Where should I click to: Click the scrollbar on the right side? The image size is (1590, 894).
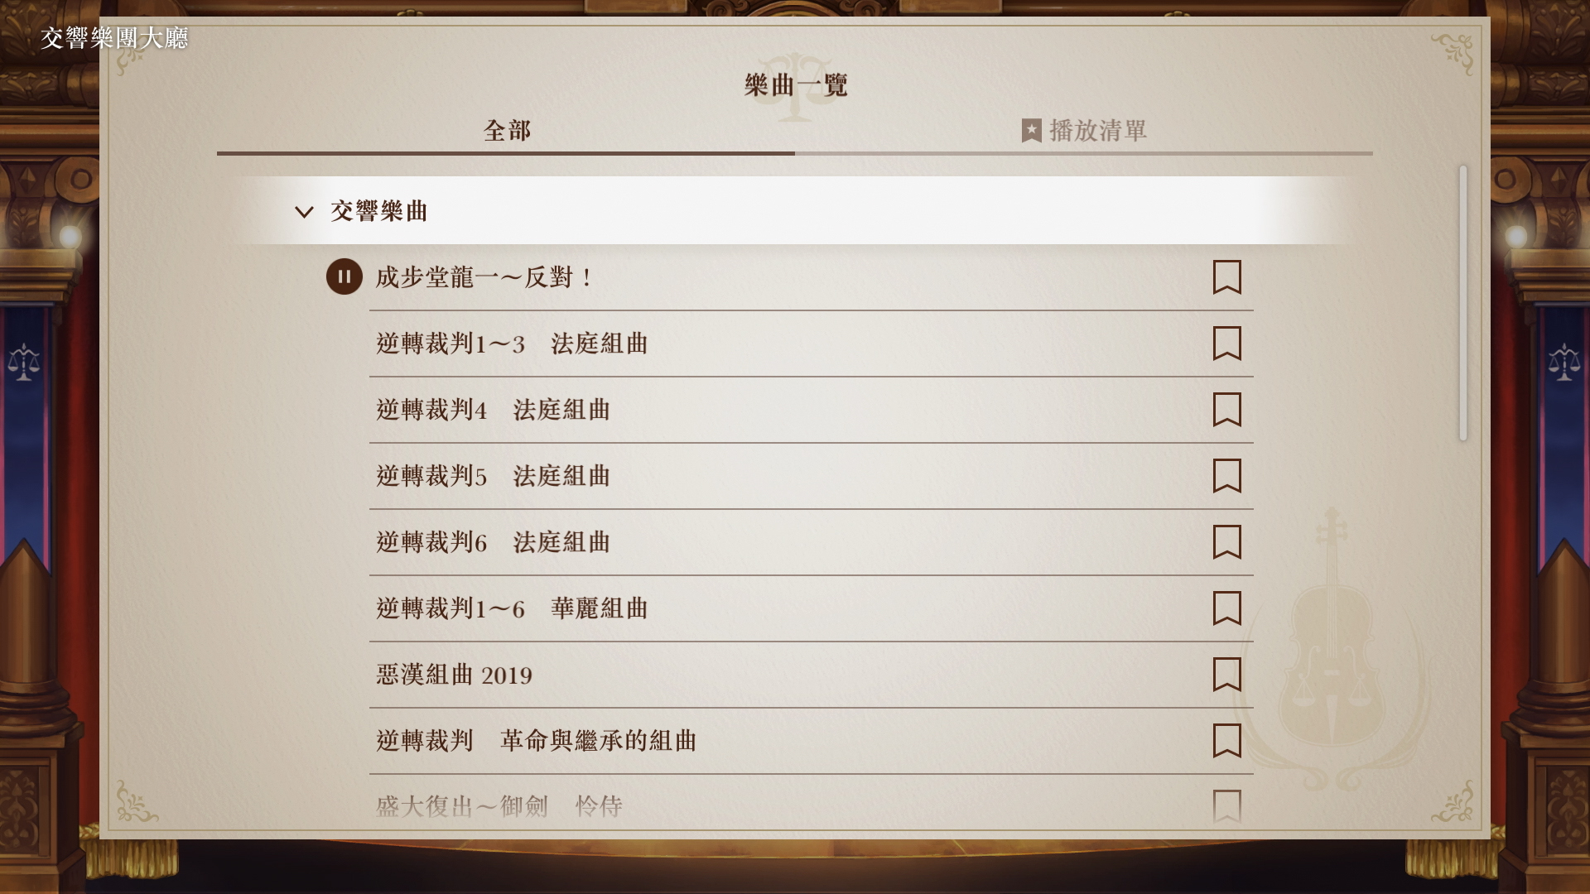click(1463, 298)
